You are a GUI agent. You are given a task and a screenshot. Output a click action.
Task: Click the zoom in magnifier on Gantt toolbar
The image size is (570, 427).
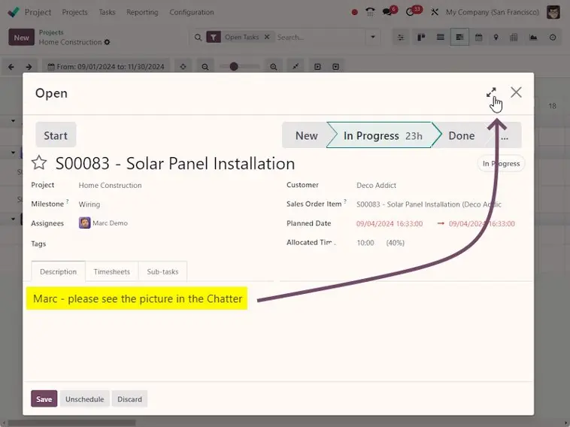274,67
